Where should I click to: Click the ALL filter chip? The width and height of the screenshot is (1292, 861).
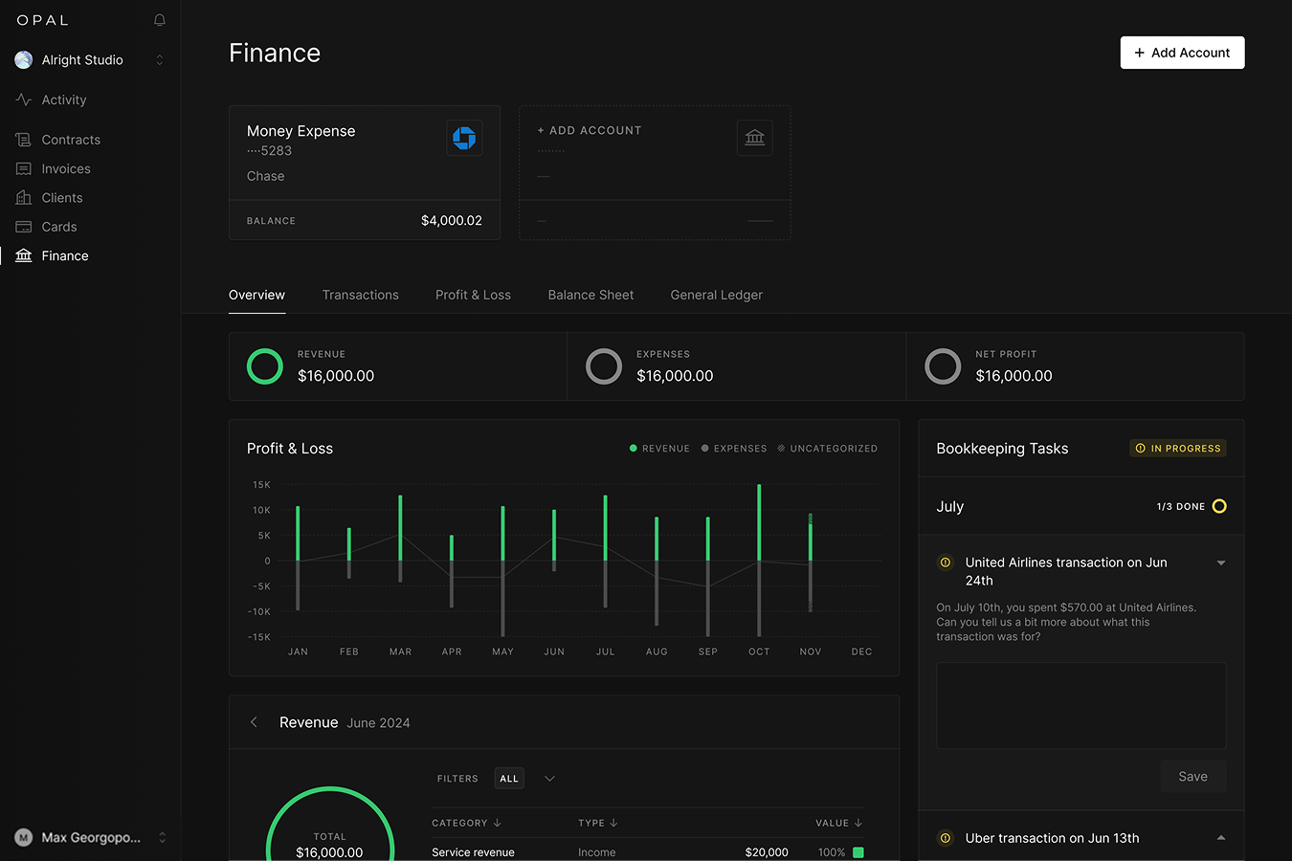[509, 779]
